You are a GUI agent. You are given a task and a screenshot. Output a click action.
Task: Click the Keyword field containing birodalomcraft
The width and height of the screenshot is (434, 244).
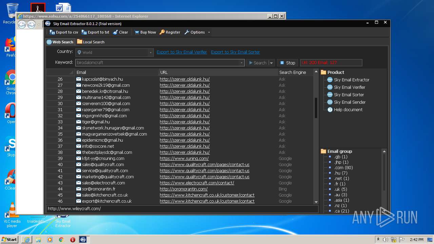(x=158, y=63)
